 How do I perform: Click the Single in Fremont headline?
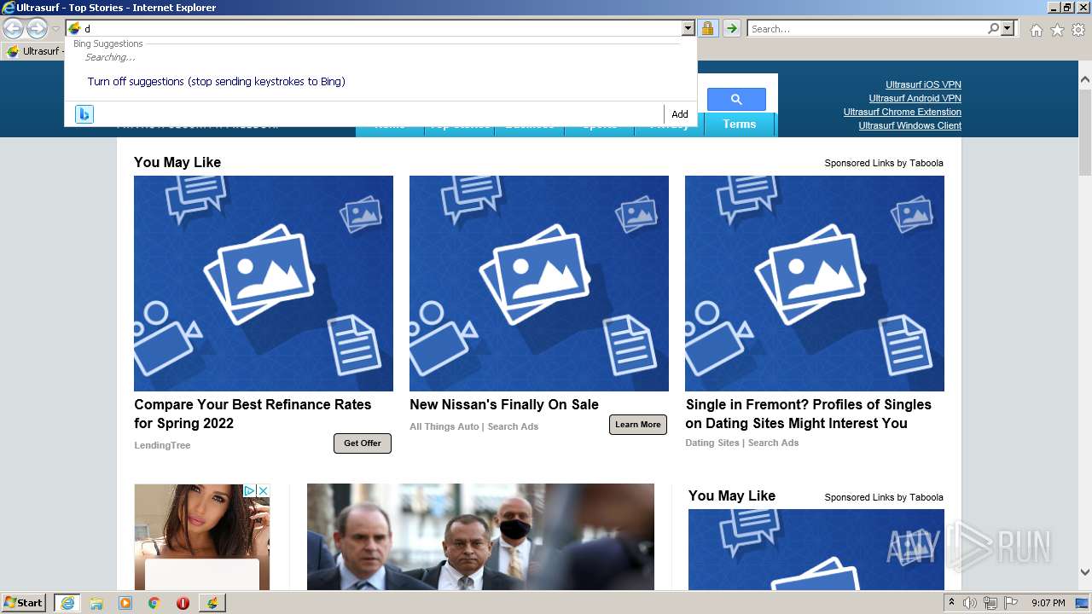click(x=808, y=414)
